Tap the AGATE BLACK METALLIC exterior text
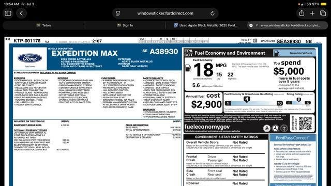This screenshot has height=186, width=331. click(137, 61)
